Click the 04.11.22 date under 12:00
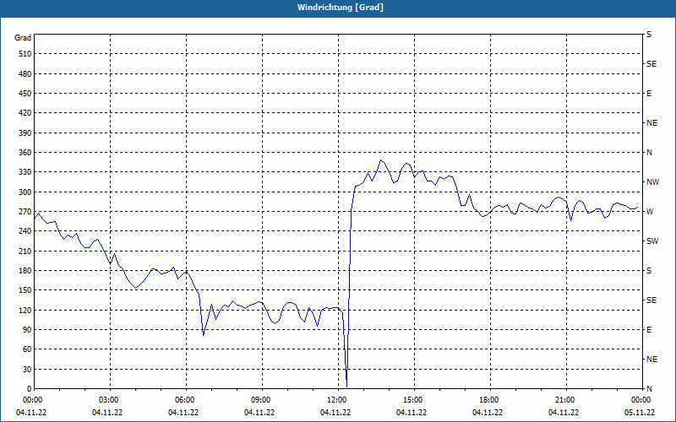 335,413
